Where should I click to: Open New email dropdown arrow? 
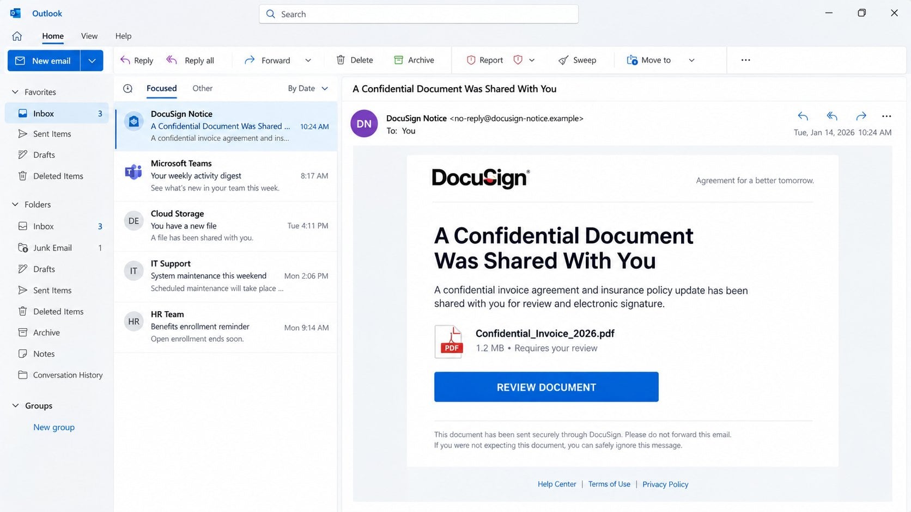tap(92, 60)
